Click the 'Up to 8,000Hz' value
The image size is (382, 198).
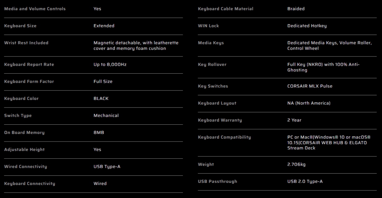tap(110, 65)
